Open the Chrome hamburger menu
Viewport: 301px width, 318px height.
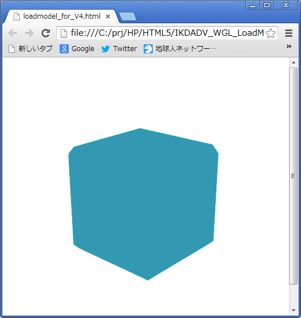click(289, 34)
